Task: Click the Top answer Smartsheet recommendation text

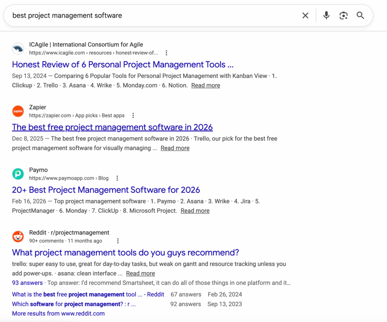Action: 169,283
